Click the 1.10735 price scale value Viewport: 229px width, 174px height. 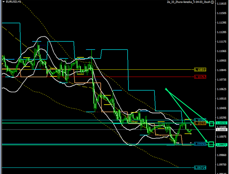[221, 80]
